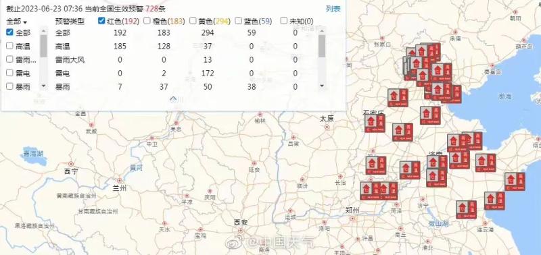Click the 渤海 sea label on the map
The image size is (541, 255).
[504, 96]
